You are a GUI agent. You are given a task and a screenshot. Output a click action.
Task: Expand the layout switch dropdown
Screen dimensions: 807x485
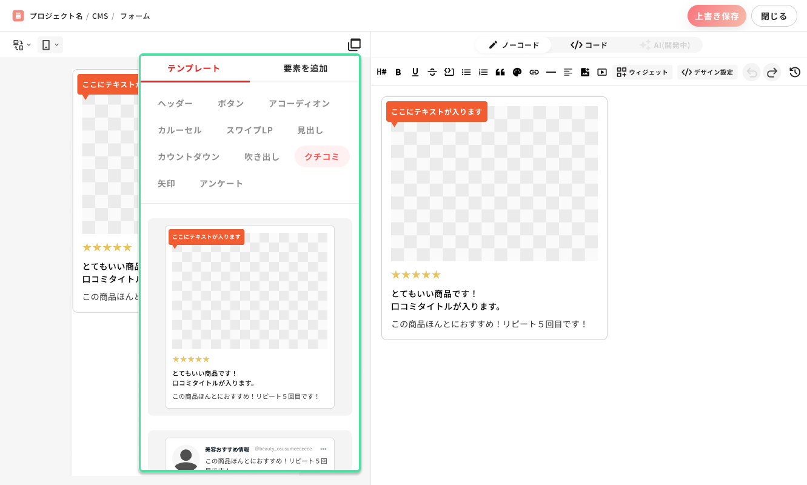(22, 45)
